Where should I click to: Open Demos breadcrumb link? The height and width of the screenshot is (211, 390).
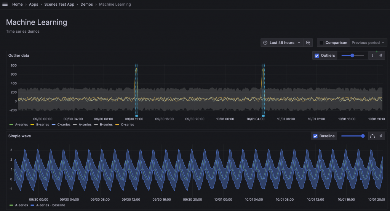click(x=86, y=4)
